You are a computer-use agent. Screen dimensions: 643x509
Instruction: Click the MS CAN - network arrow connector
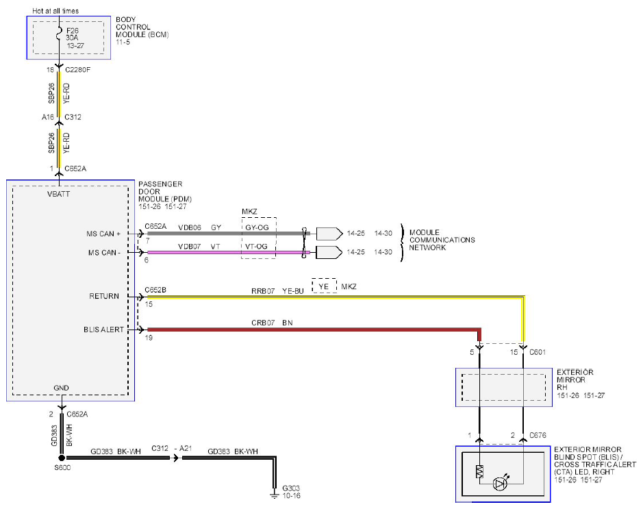tap(329, 252)
